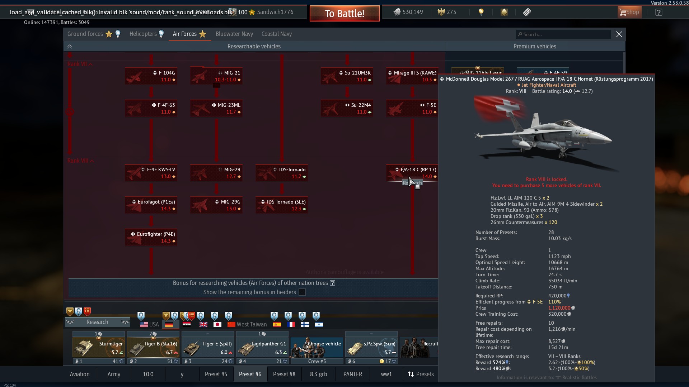Image resolution: width=689 pixels, height=387 pixels.
Task: Select the Israel flag nation icon
Action: coord(319,324)
